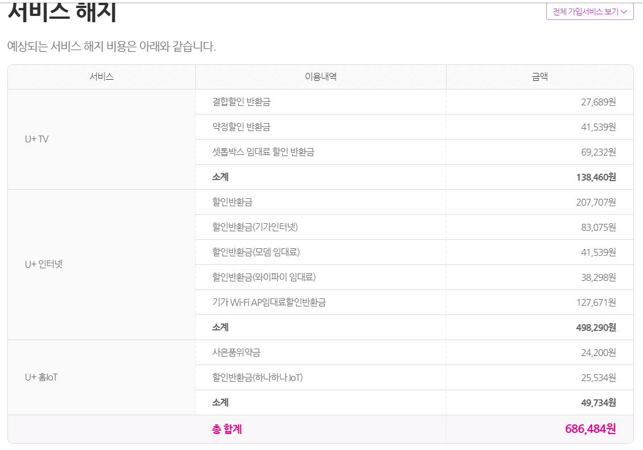The image size is (643, 450).
Task: Click the 결합할인 반환금 row label
Action: (x=241, y=102)
